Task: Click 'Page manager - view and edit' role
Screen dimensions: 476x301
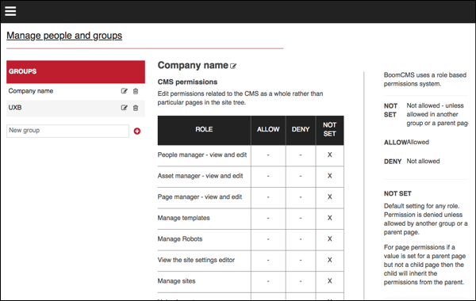Action: [x=200, y=197]
